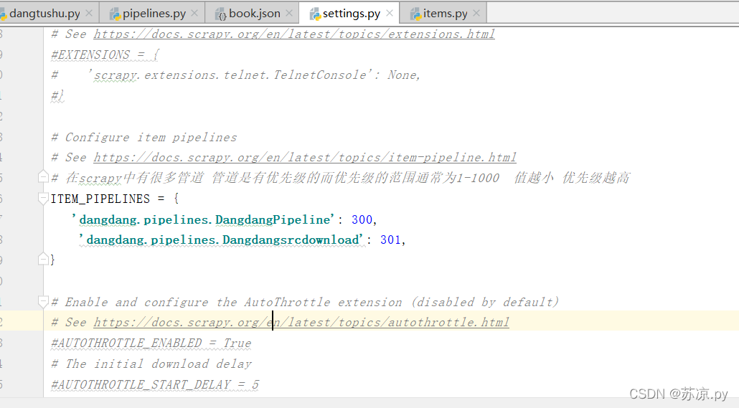The width and height of the screenshot is (739, 408).
Task: Collapse the ITEM_PIPELINES dictionary fold marker
Action: [43, 199]
